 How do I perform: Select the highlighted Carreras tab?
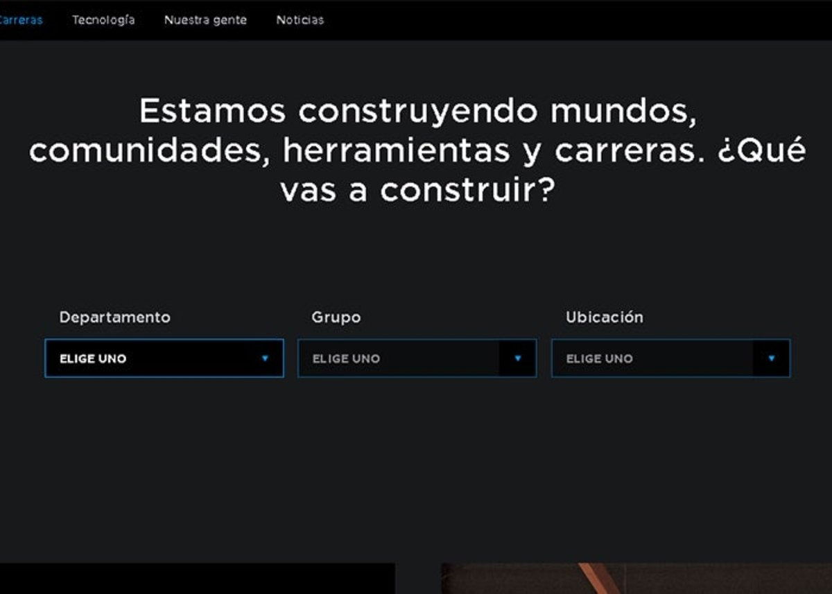[x=19, y=20]
